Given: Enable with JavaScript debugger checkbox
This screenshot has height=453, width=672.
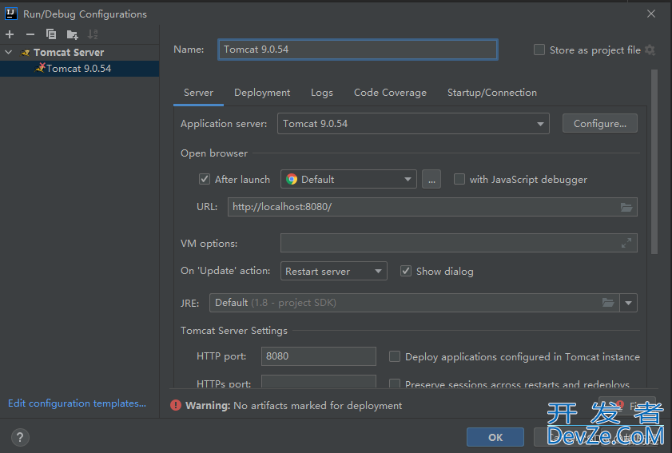Looking at the screenshot, I should pos(459,179).
